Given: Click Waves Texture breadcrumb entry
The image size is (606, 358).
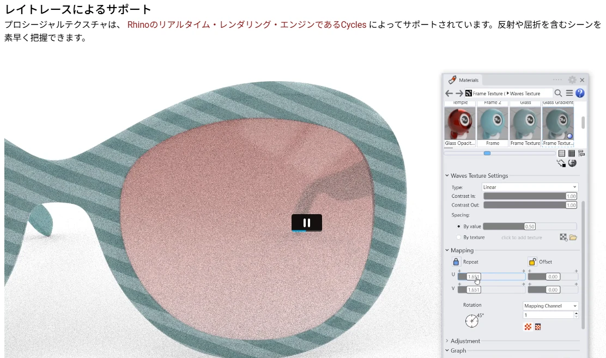Looking at the screenshot, I should (x=525, y=94).
